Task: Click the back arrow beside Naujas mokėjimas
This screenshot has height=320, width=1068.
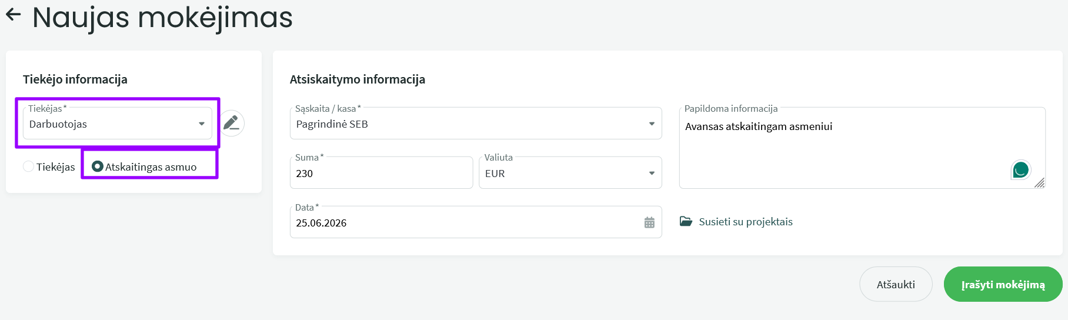Action: point(13,15)
